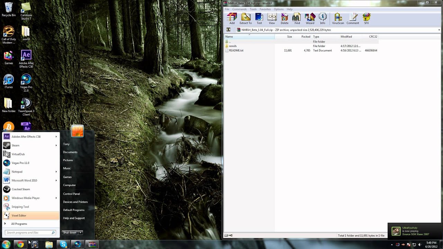Click the Shut down button
443x249 pixels.
click(x=70, y=233)
